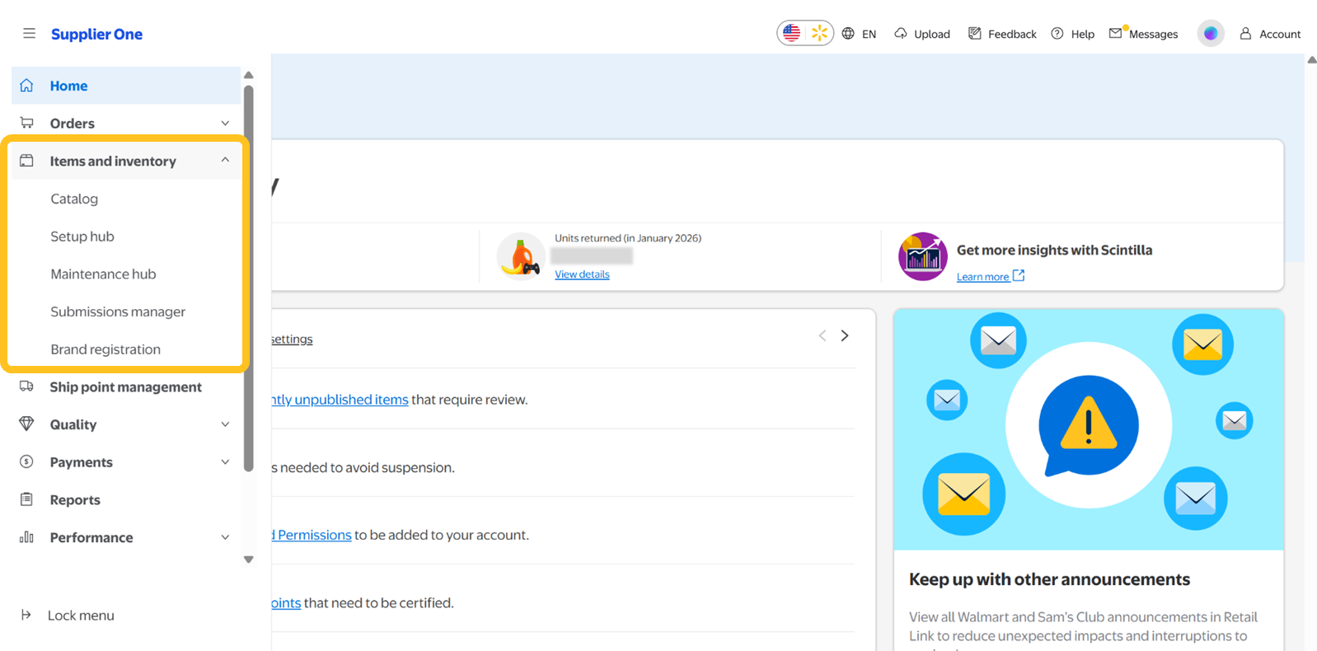This screenshot has width=1317, height=651.
Task: Expand the Quality chevron
Action: (225, 424)
